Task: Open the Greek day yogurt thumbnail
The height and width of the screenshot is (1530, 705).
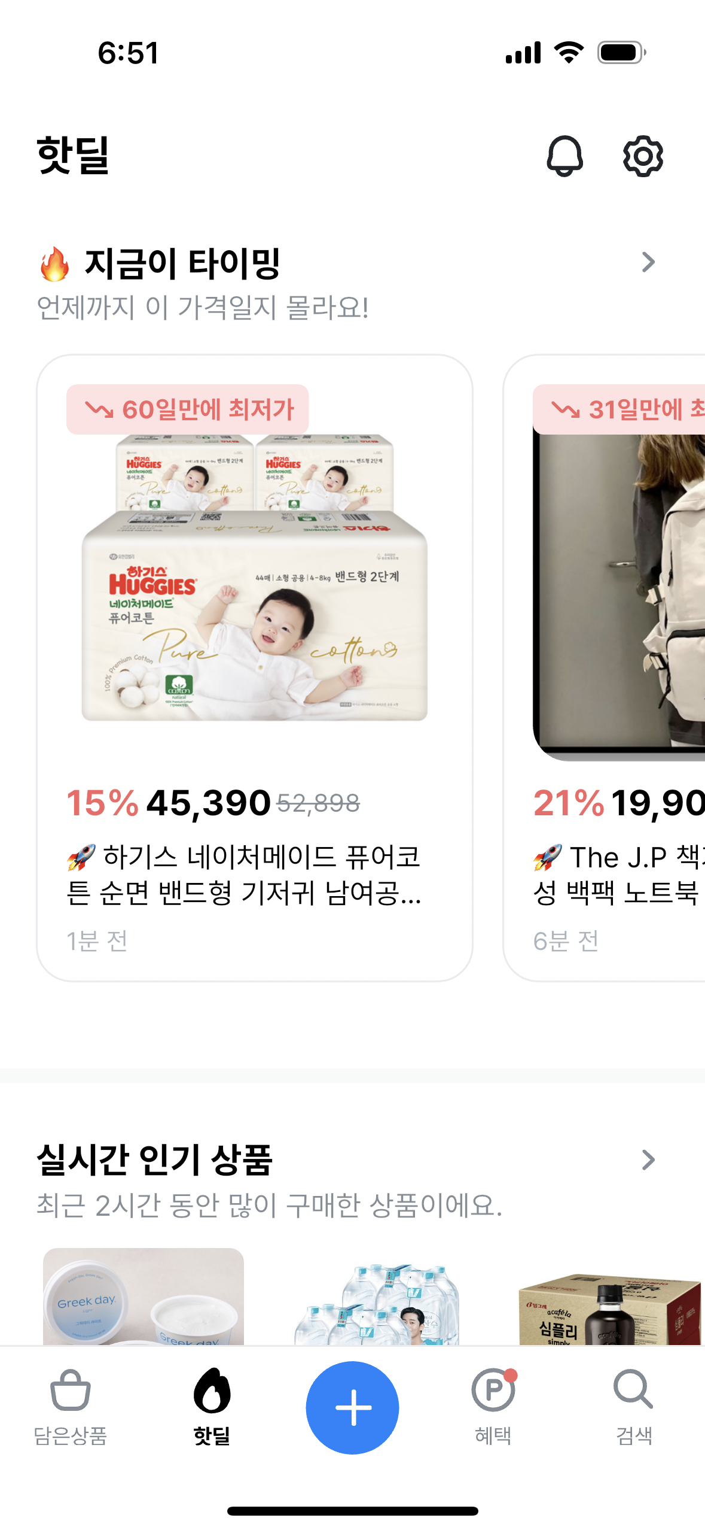Action: (x=144, y=1297)
